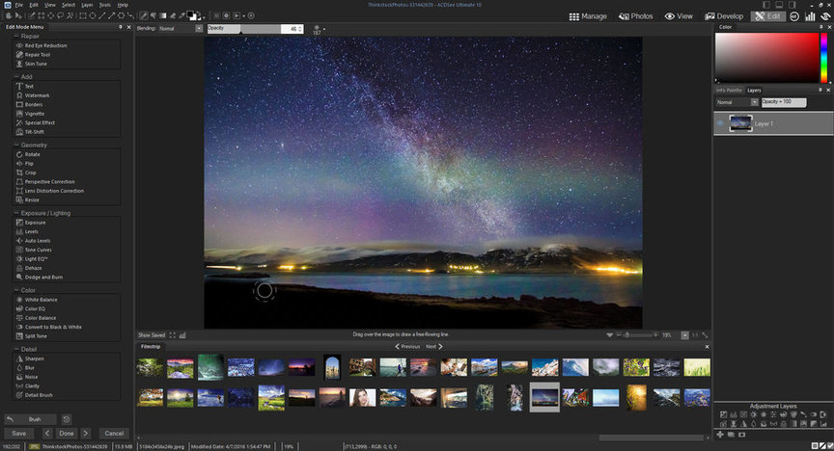
Task: Open the Layer menu
Action: pos(86,5)
